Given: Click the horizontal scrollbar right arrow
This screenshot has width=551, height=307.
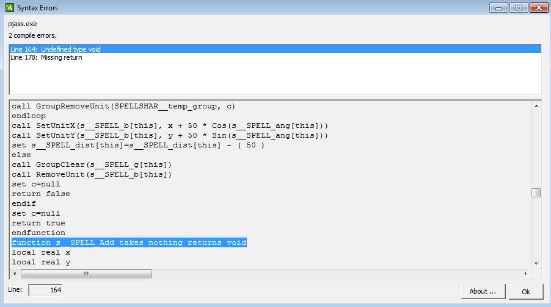Looking at the screenshot, I should coord(526,273).
